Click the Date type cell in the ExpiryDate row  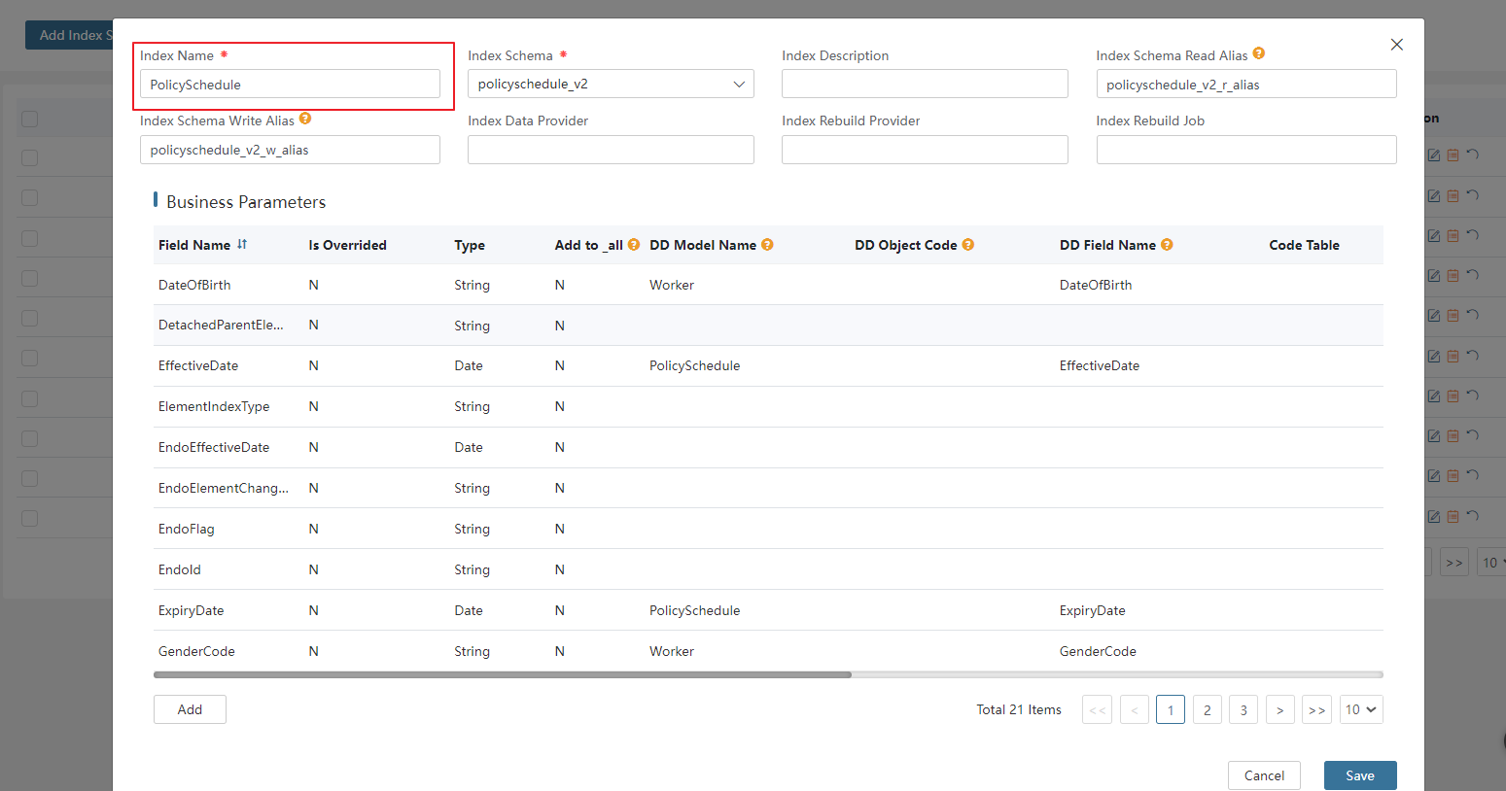[469, 610]
